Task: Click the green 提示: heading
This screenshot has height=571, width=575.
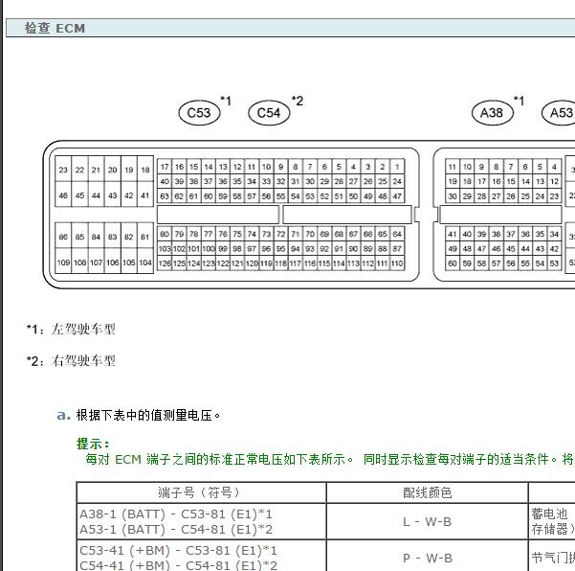Action: 93,444
